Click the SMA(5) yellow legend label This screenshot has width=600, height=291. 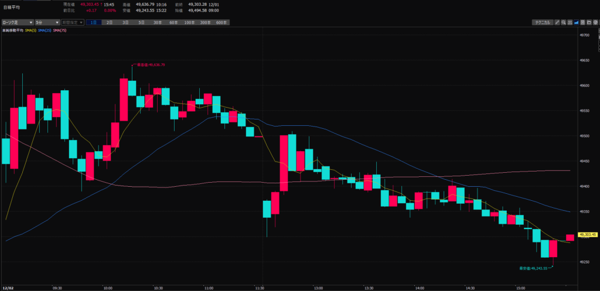29,30
